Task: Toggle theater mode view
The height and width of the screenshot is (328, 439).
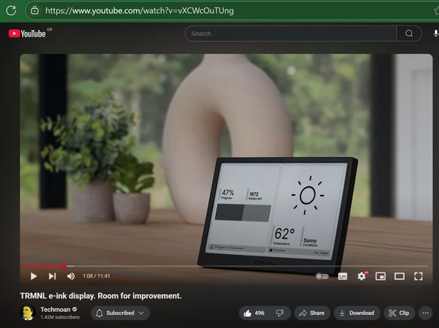Action: (x=399, y=276)
